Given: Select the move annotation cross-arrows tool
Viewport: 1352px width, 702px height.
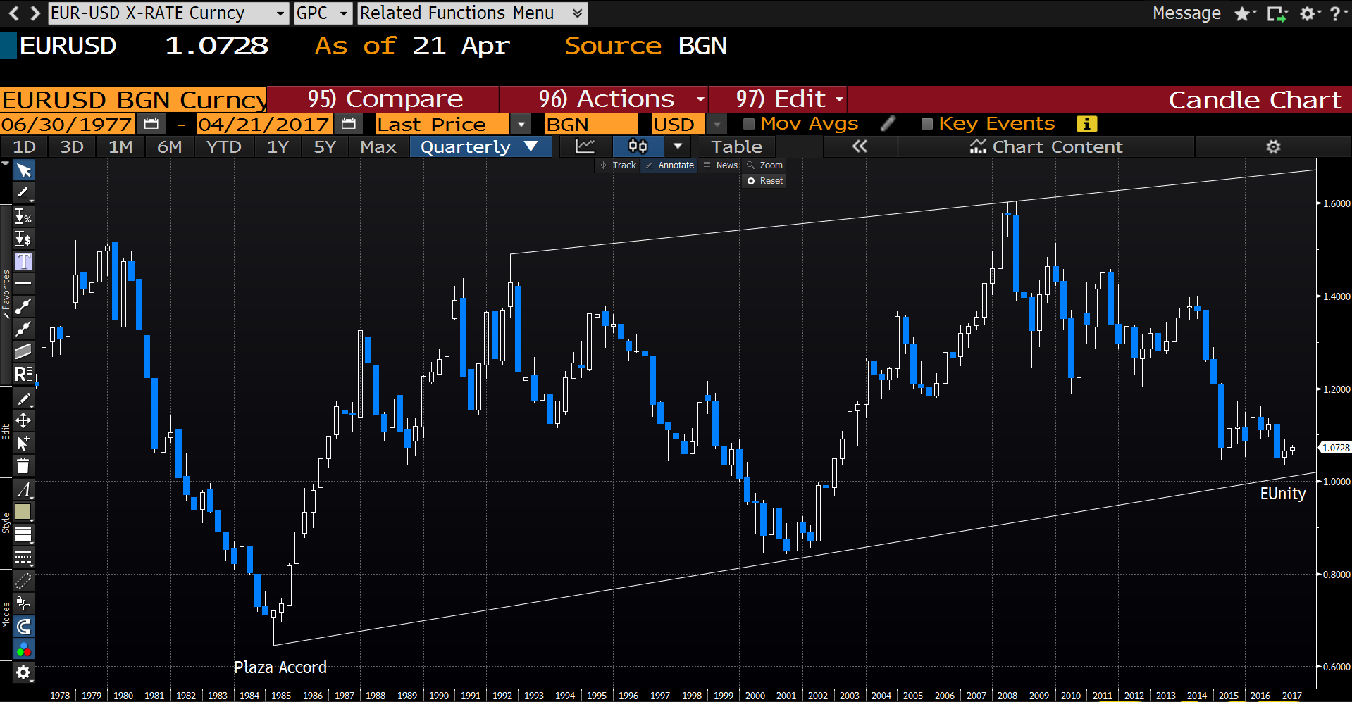Looking at the screenshot, I should point(23,421).
